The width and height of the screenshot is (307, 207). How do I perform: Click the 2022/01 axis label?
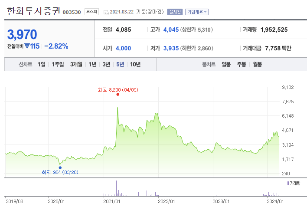166,201
